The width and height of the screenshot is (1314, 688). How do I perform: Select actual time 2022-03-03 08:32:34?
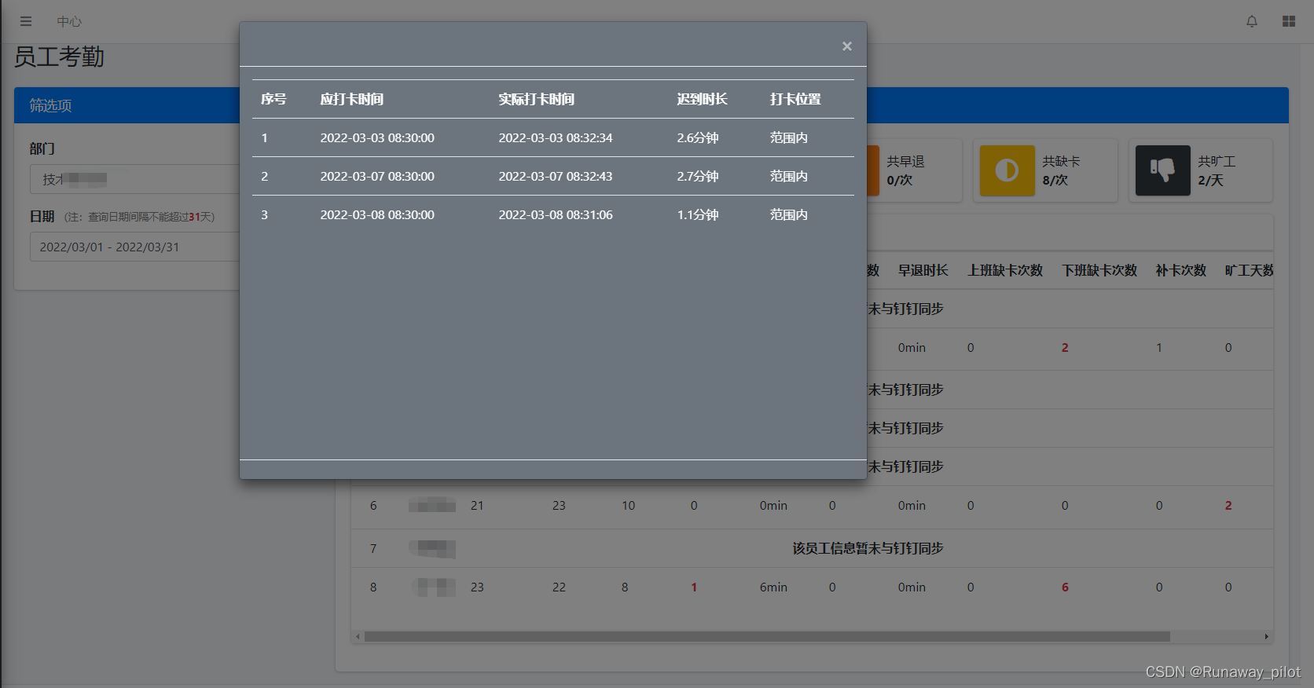coord(556,137)
